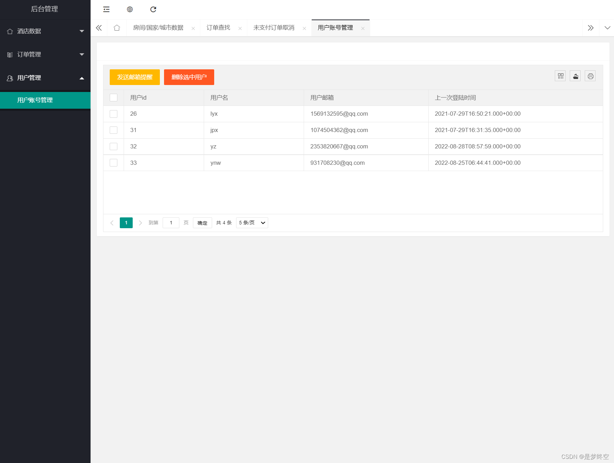Collapse the sidebar with the menu toggle icon
This screenshot has height=463, width=614.
[x=106, y=9]
